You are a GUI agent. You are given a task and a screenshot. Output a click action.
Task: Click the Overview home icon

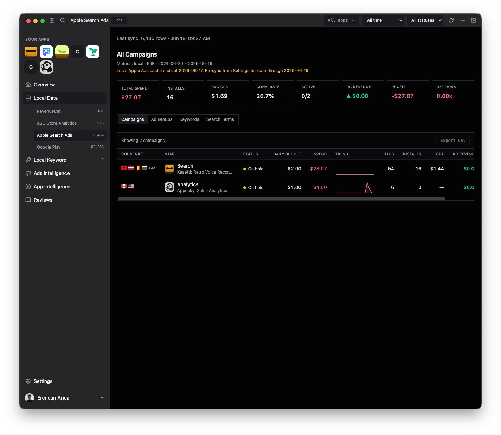28,85
